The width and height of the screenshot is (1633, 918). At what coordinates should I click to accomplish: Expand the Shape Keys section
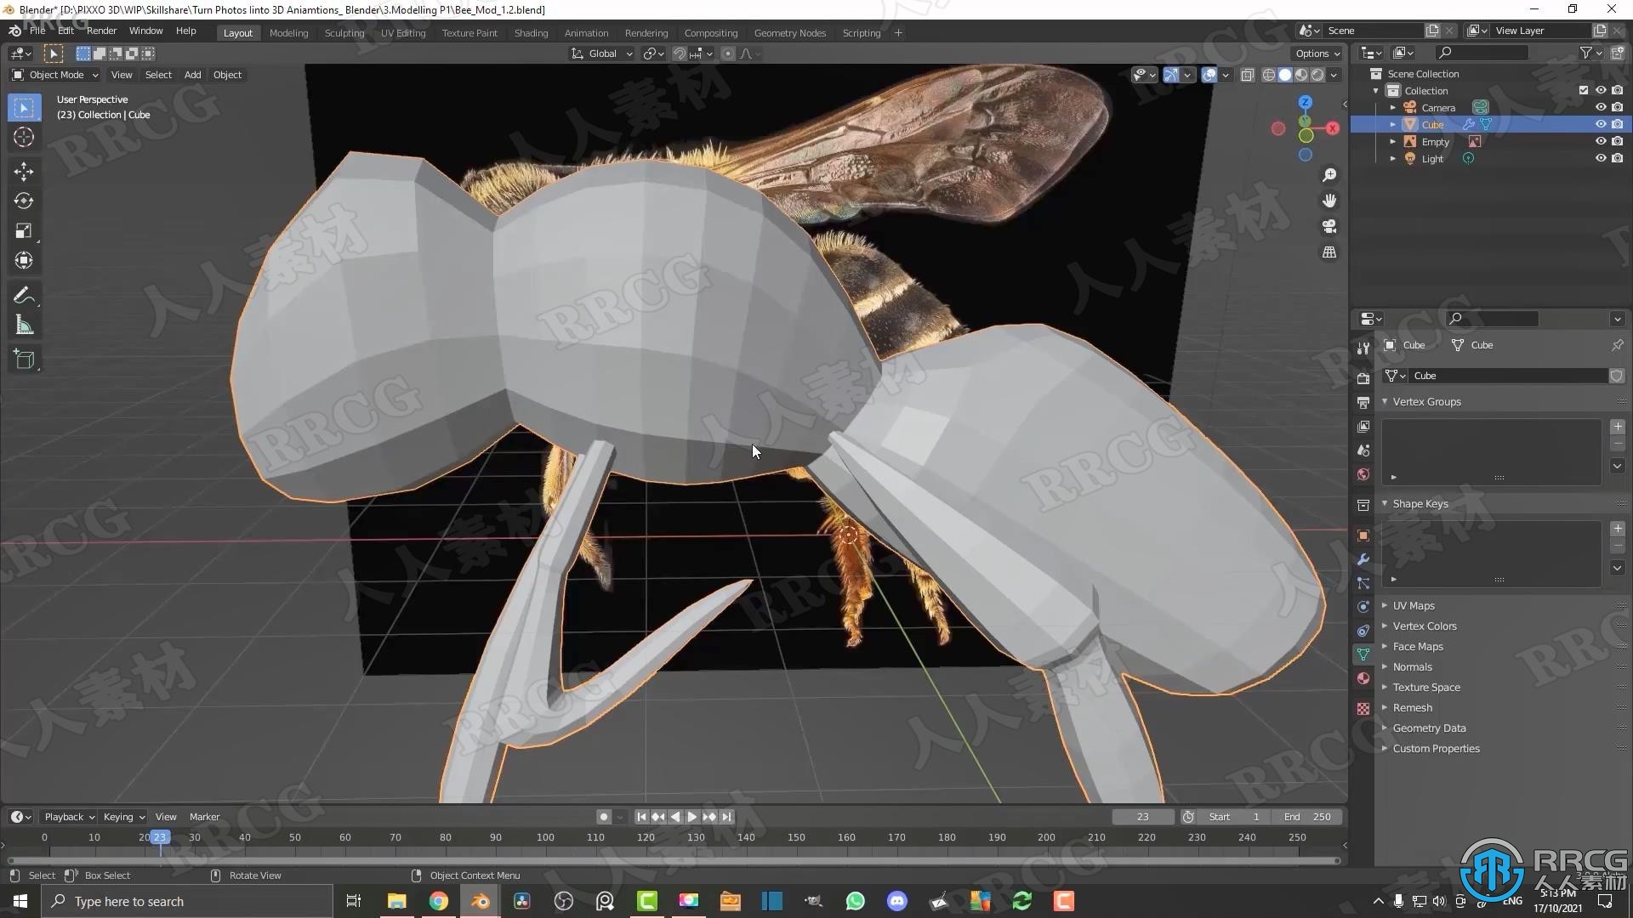coord(1385,503)
